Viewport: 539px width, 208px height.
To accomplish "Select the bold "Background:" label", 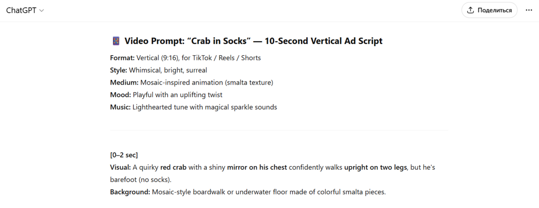I will (130, 192).
